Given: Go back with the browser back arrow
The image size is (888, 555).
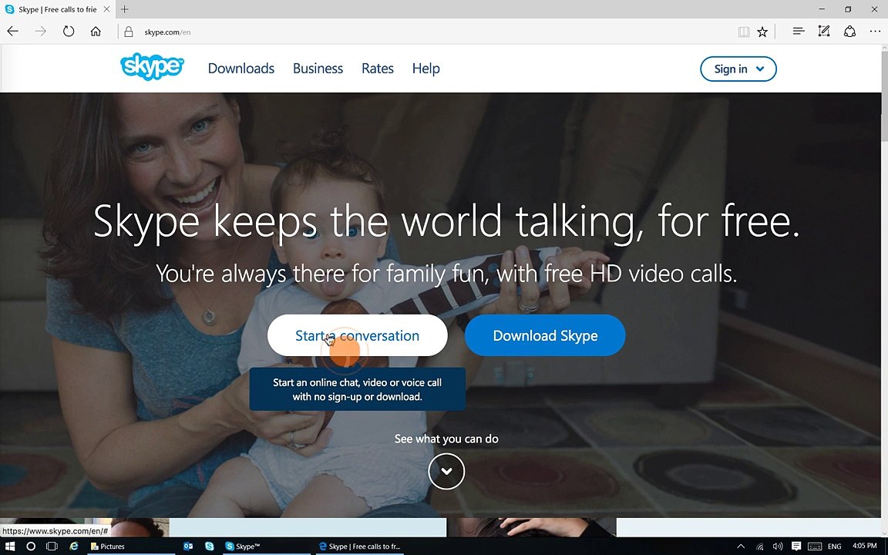Looking at the screenshot, I should 12,32.
